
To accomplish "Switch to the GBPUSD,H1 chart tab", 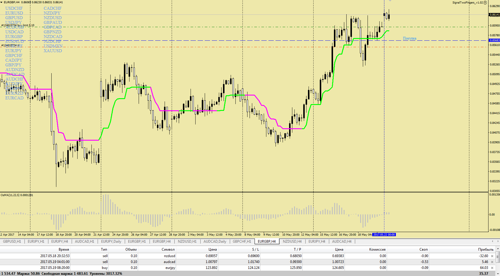I will [x=12, y=241].
